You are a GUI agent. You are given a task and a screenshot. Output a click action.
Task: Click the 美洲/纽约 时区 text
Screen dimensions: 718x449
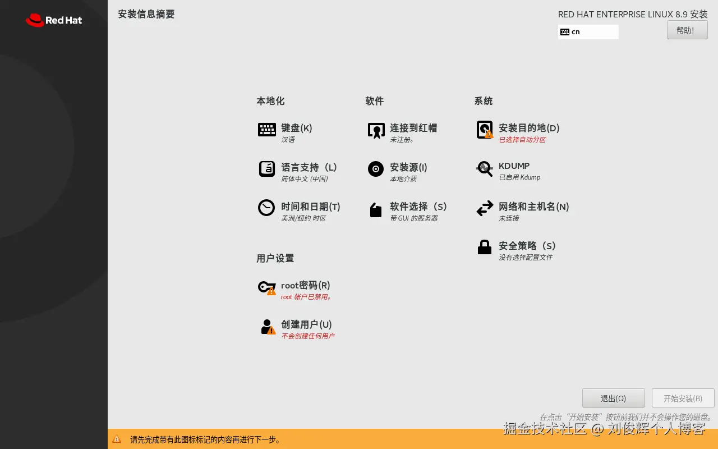(x=303, y=218)
